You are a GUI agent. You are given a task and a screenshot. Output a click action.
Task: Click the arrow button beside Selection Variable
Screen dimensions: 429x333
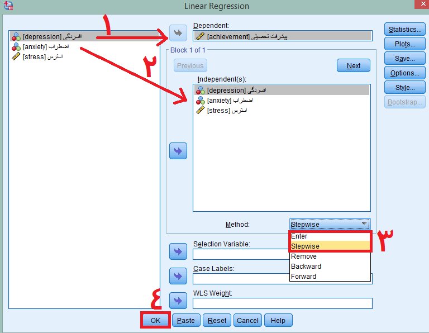click(x=178, y=252)
